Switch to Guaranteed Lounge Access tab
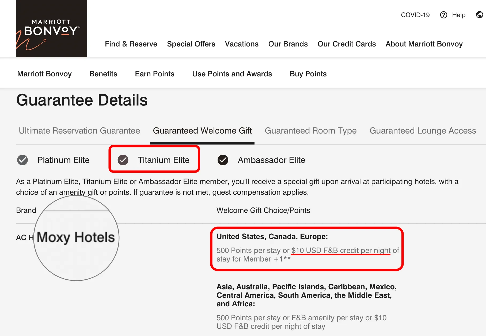Image resolution: width=486 pixels, height=336 pixels. coord(423,131)
